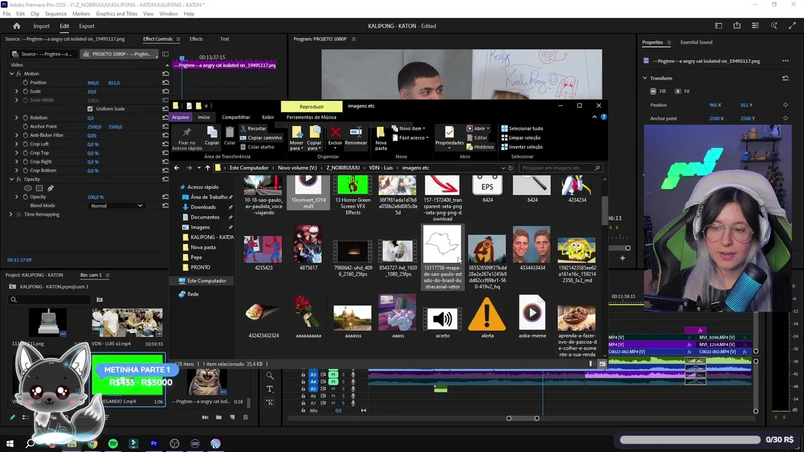The height and width of the screenshot is (452, 804).
Task: Click 'Inverter seleção' in Explorer ribbon
Action: (x=521, y=147)
